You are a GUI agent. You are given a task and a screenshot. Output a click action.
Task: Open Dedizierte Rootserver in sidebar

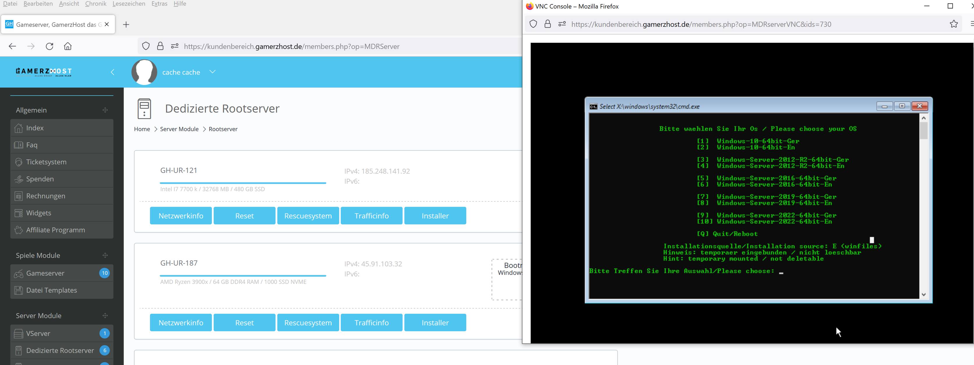pyautogui.click(x=62, y=350)
